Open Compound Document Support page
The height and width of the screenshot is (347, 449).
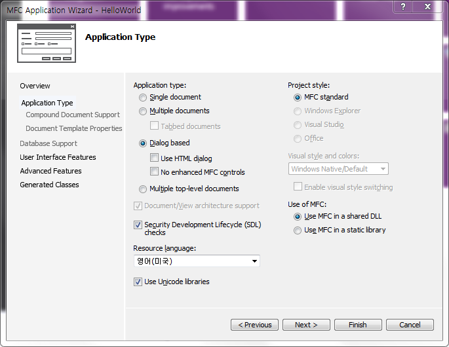coord(73,115)
